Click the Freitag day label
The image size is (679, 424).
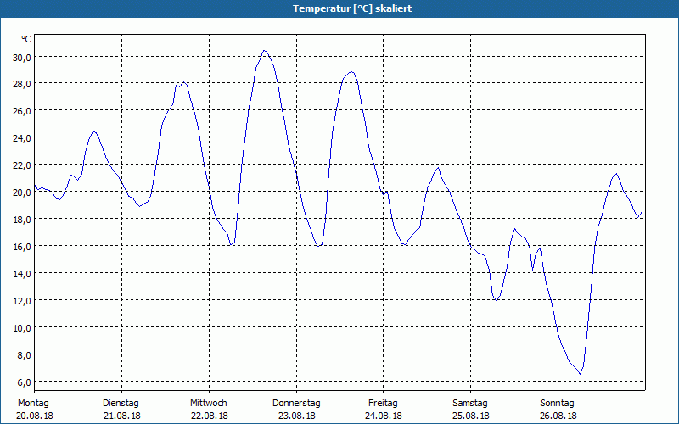tap(383, 403)
